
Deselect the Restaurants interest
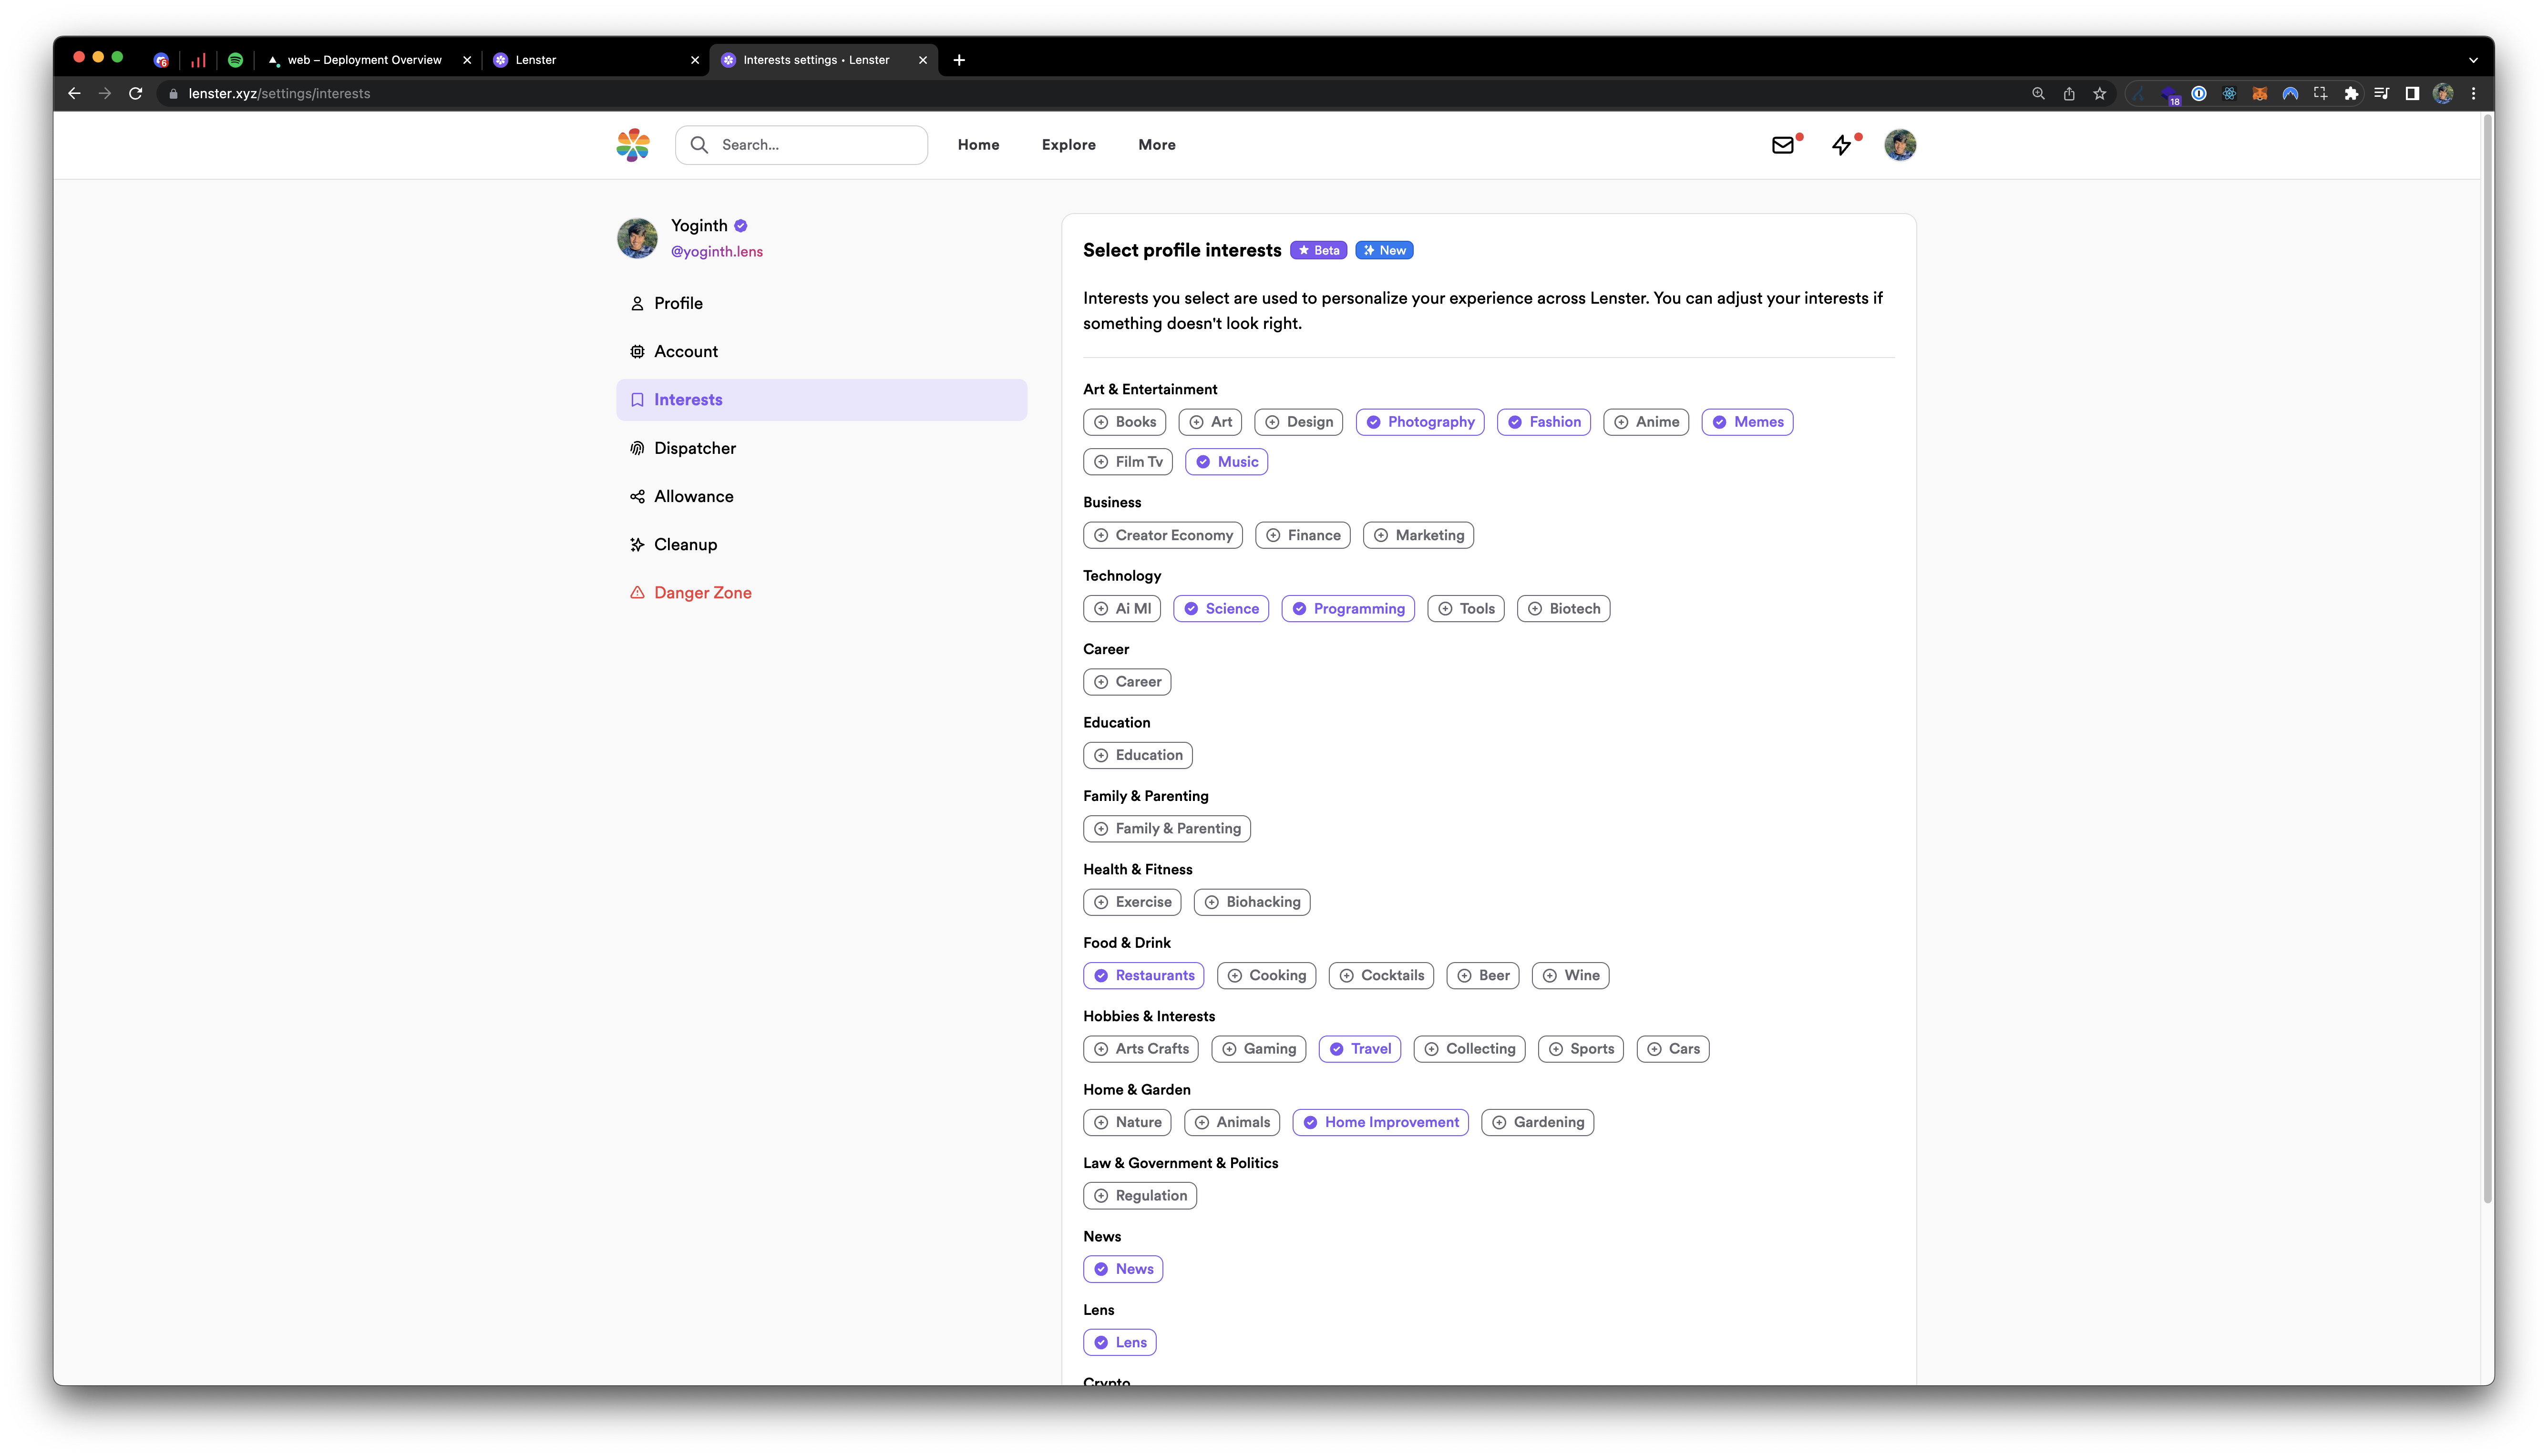click(1144, 976)
